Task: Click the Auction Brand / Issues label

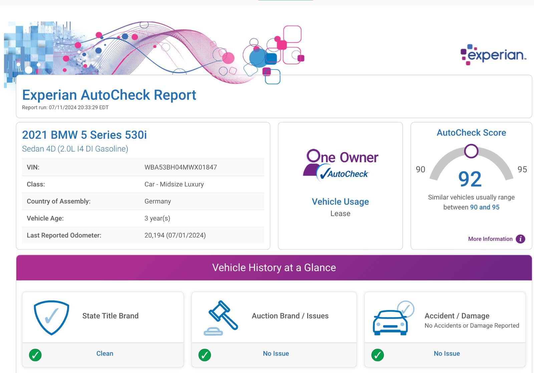Action: click(x=290, y=316)
